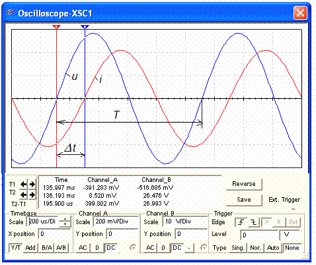The height and width of the screenshot is (265, 316).
Task: Set Channel A coupling to AC
Action: click(x=83, y=248)
